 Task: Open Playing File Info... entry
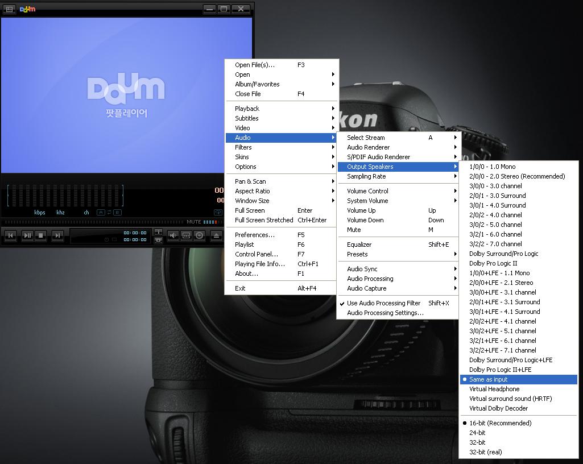(282, 264)
